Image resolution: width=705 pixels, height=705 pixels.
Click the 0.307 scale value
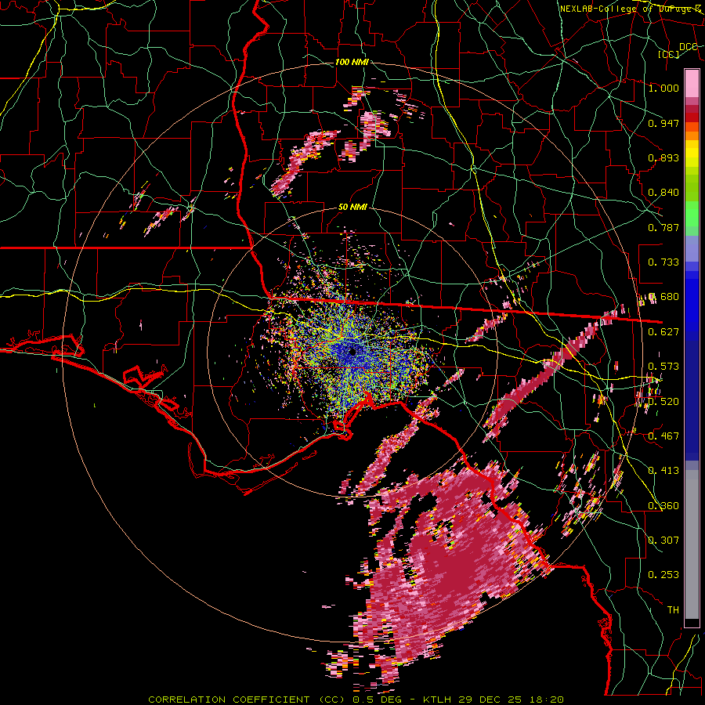pyautogui.click(x=663, y=540)
